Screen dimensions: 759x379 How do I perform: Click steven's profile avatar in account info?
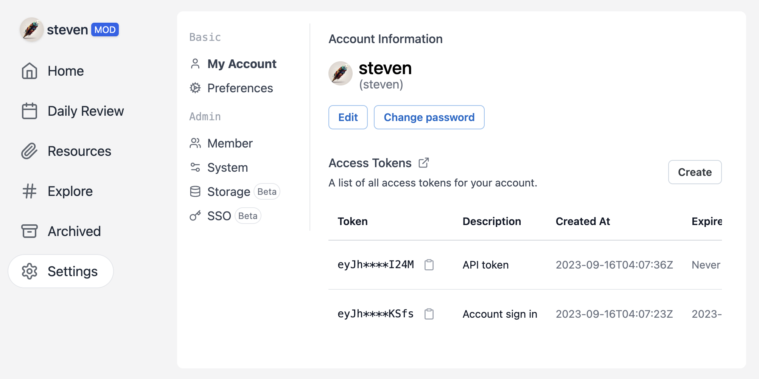pyautogui.click(x=340, y=73)
